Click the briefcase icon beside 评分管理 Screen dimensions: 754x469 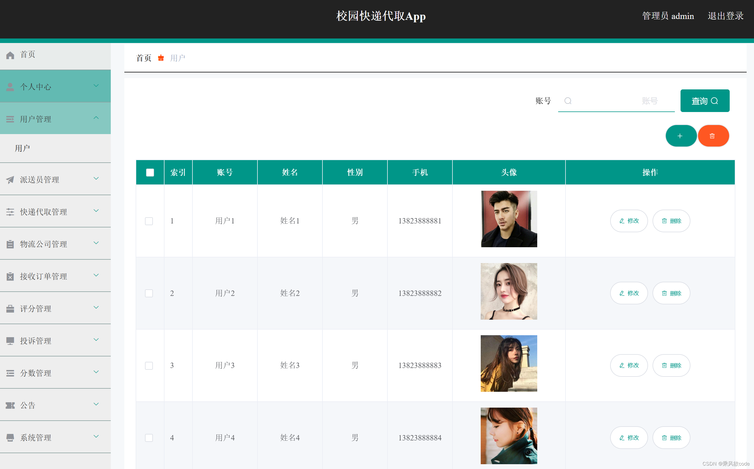[x=10, y=309]
